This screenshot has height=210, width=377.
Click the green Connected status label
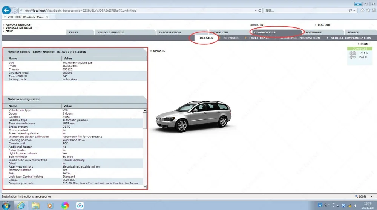click(360, 48)
